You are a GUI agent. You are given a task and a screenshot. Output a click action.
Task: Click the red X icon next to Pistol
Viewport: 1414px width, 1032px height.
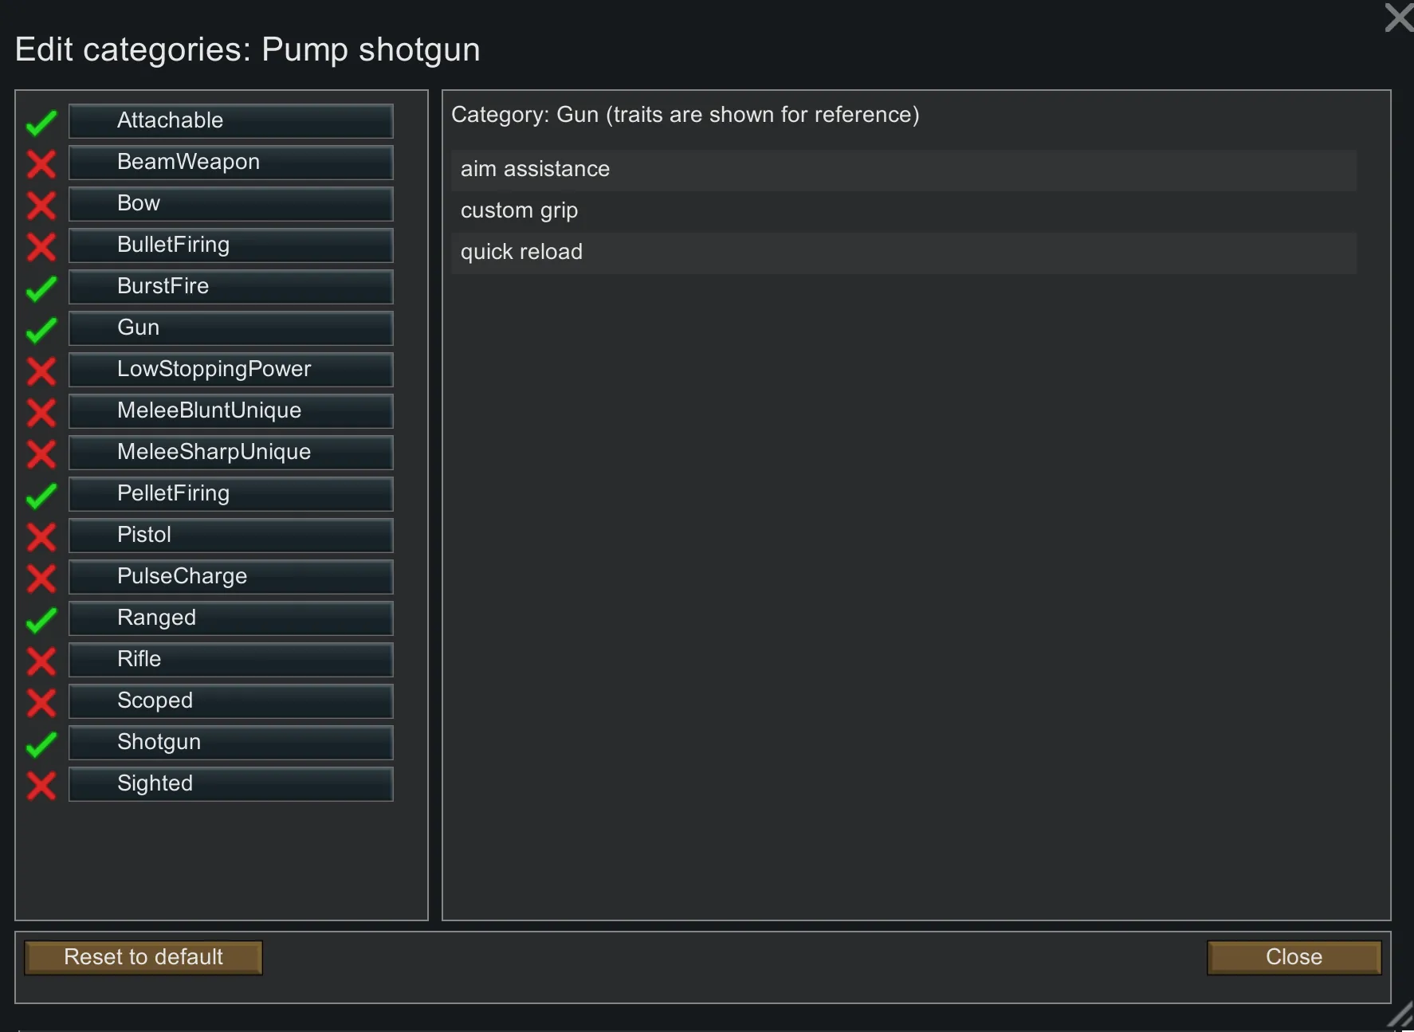[41, 536]
